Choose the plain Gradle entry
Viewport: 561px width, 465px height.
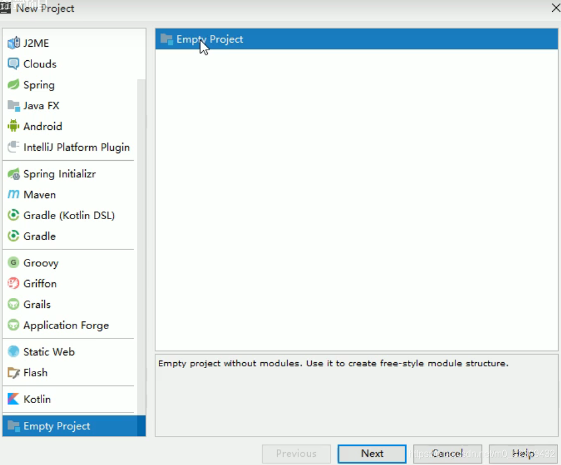click(70, 236)
